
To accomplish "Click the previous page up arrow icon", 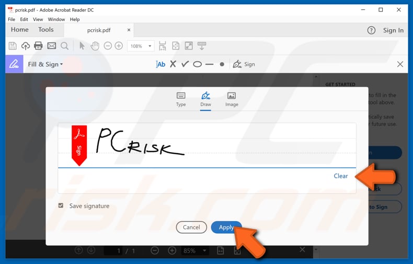I will click(78, 250).
